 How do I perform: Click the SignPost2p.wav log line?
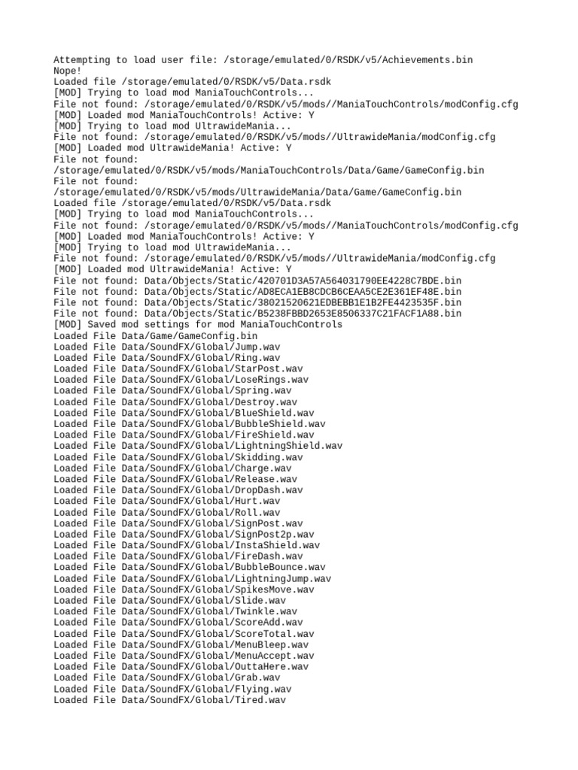(x=184, y=535)
